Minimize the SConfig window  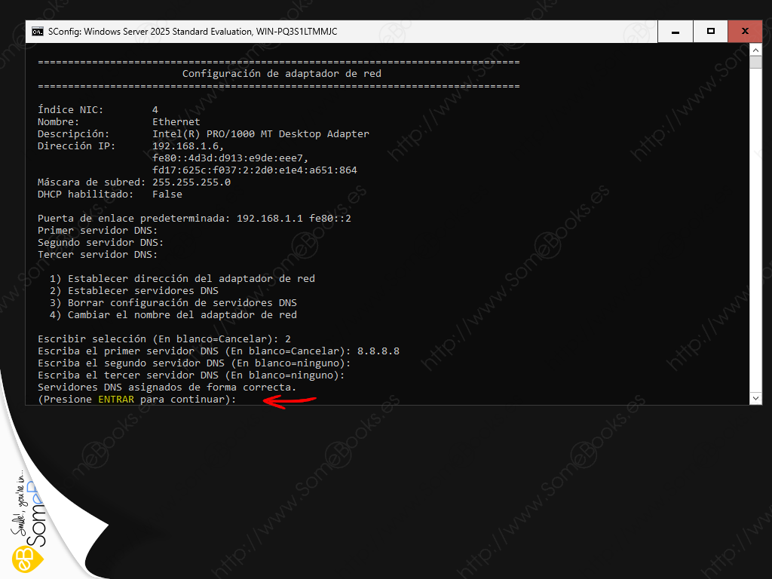pos(675,32)
